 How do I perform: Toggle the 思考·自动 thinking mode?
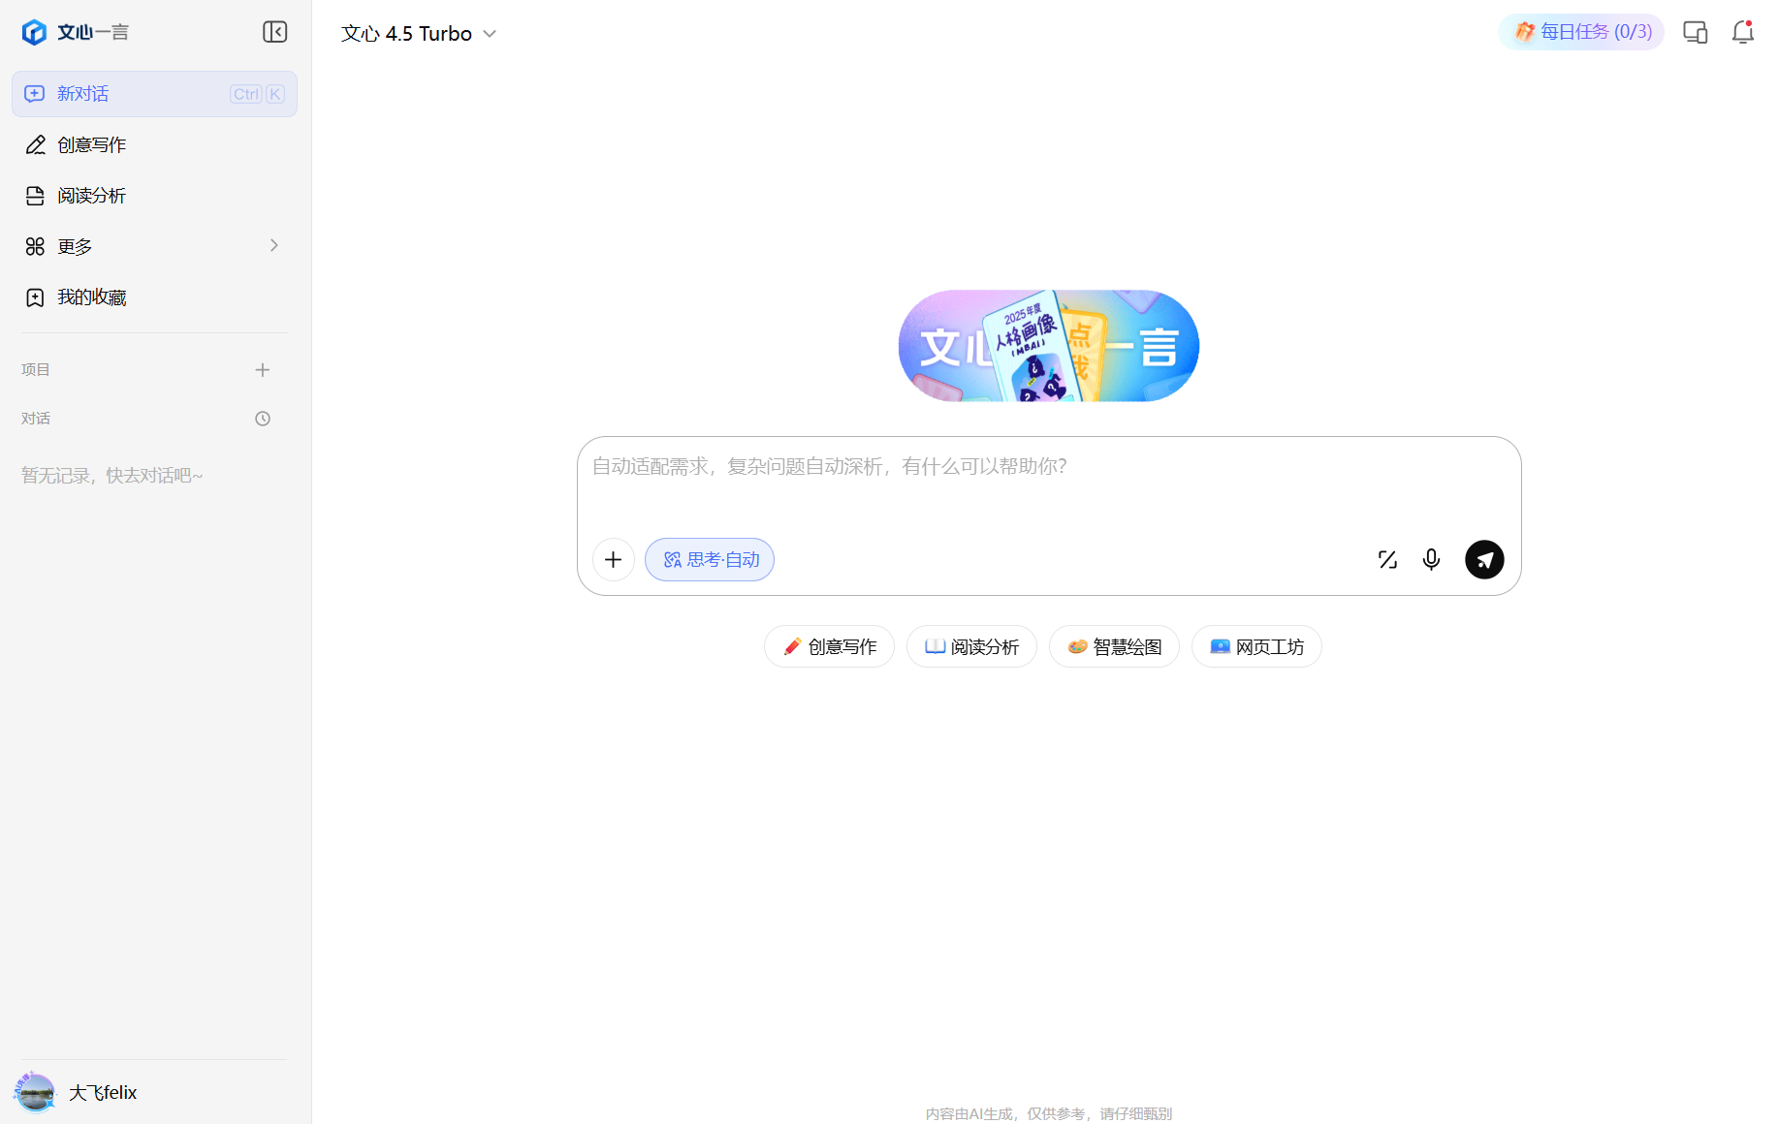710,559
